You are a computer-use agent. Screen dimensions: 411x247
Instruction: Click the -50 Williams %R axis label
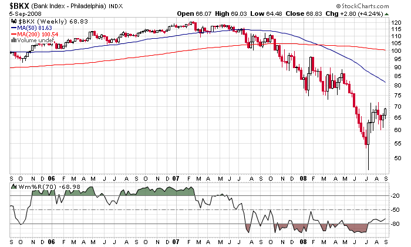(x=395, y=210)
